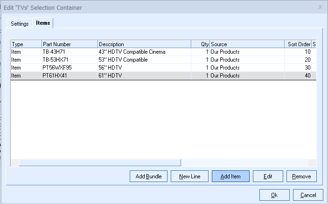Click the Source column header
328x204 pixels.
point(247,44)
